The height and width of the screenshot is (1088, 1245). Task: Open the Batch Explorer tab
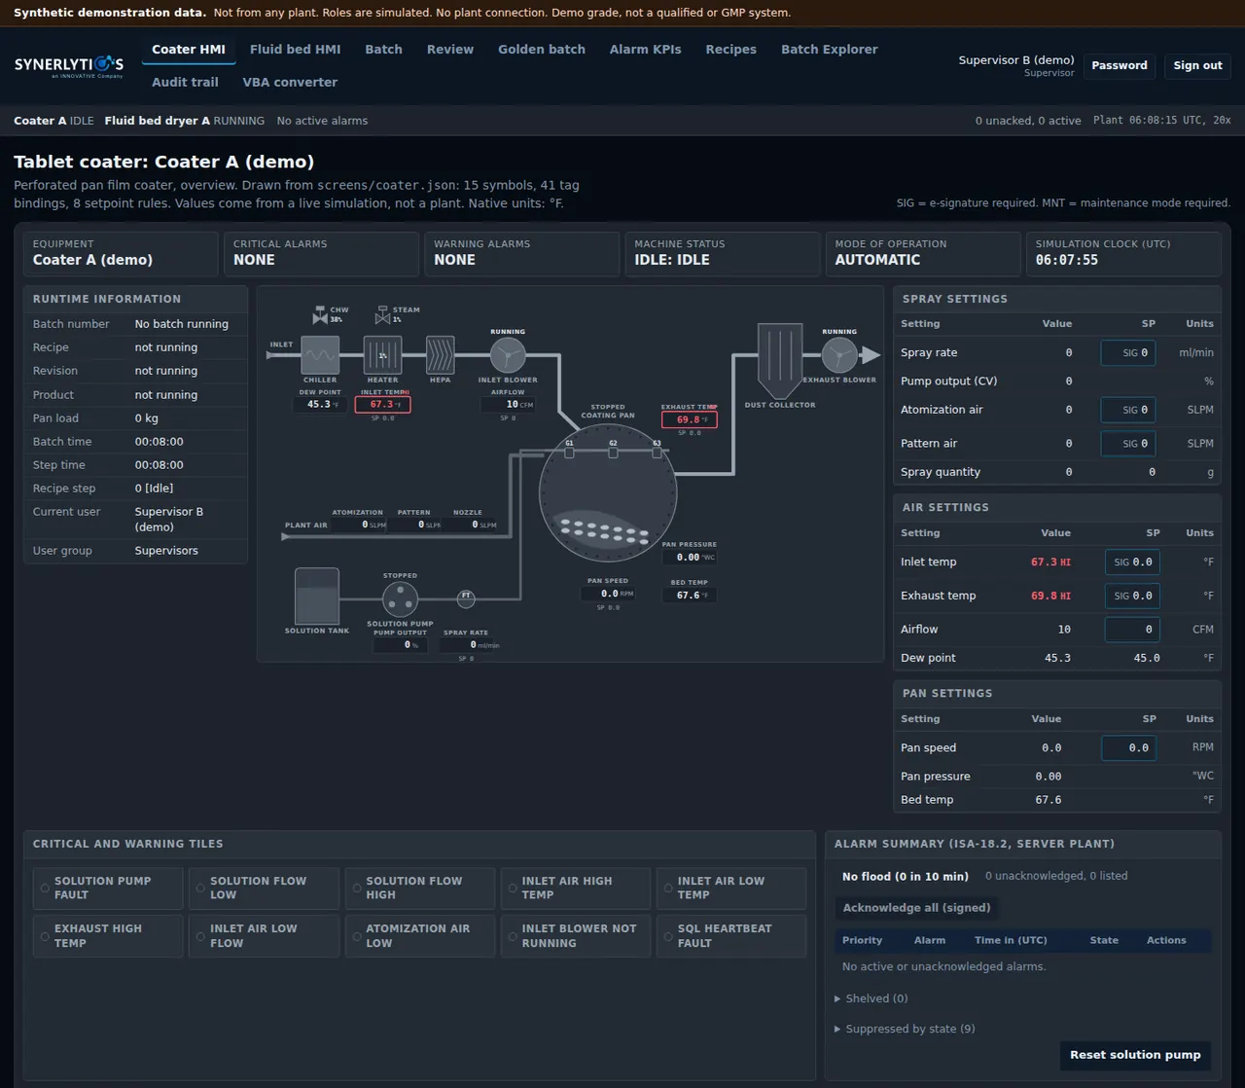830,50
